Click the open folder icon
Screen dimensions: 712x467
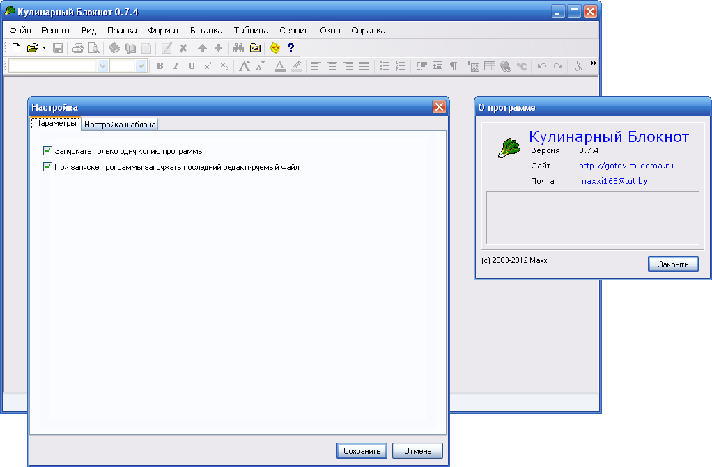click(x=32, y=47)
